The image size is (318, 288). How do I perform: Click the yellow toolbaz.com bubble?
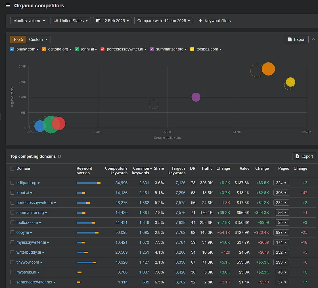[290, 82]
